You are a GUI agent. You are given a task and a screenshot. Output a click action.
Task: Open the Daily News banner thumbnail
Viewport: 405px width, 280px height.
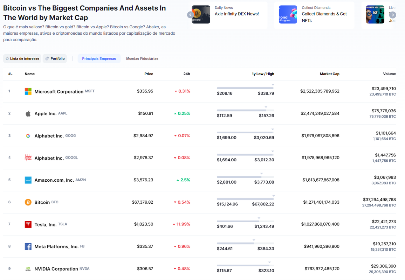point(201,14)
